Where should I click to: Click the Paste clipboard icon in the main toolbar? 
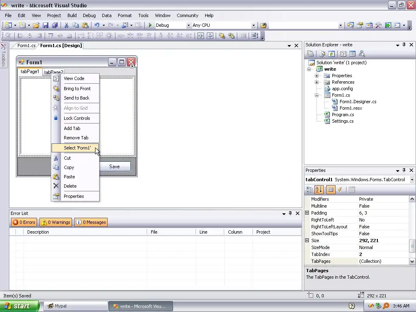point(85,25)
